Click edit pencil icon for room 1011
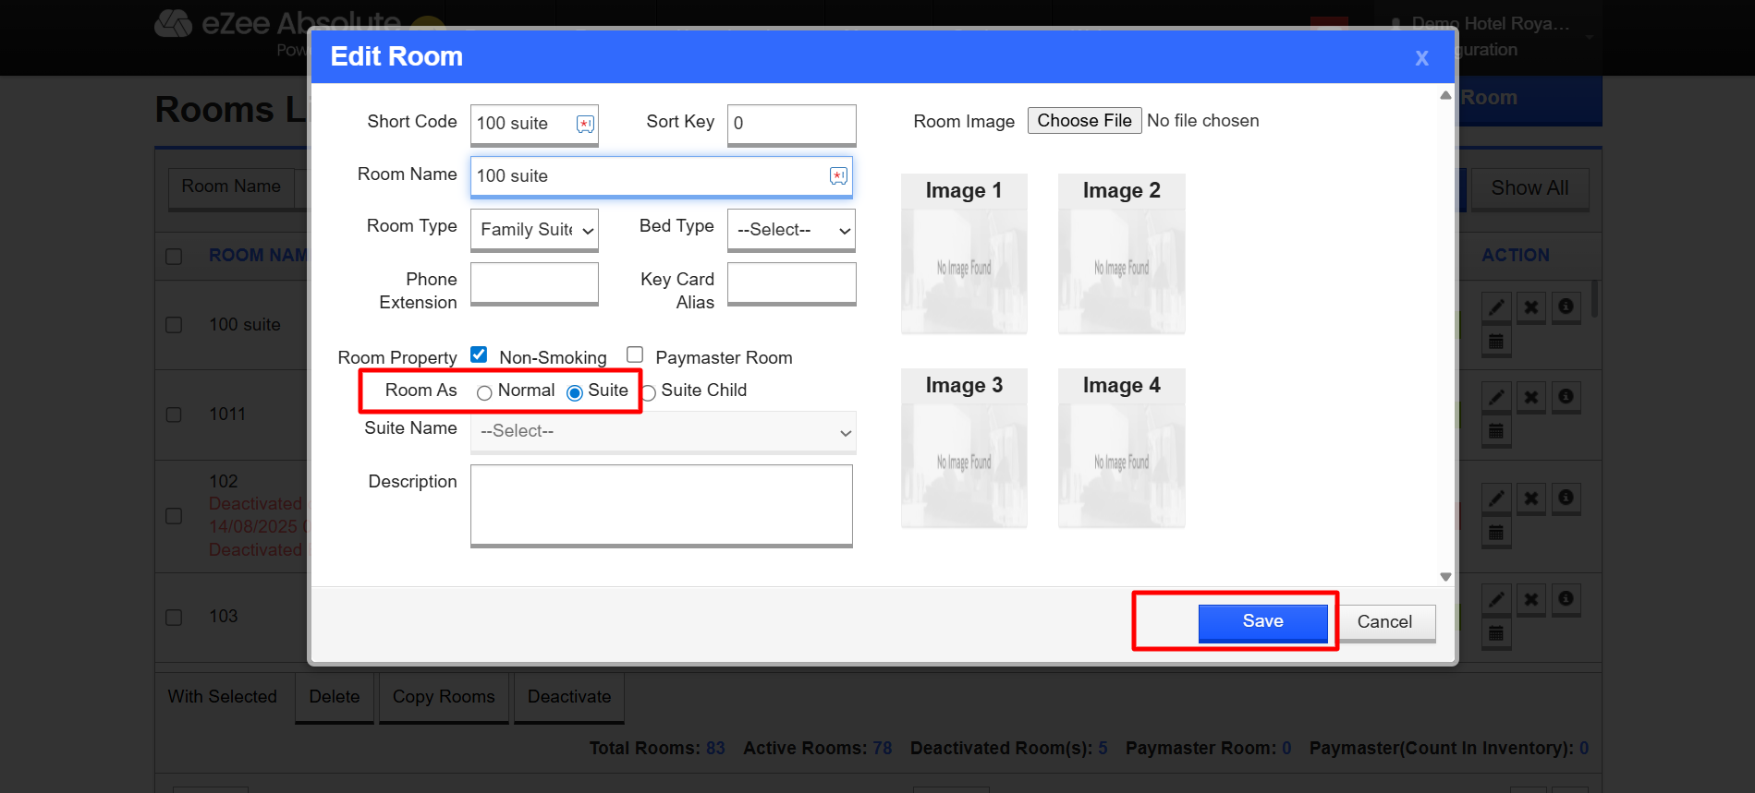The image size is (1755, 793). (1496, 397)
